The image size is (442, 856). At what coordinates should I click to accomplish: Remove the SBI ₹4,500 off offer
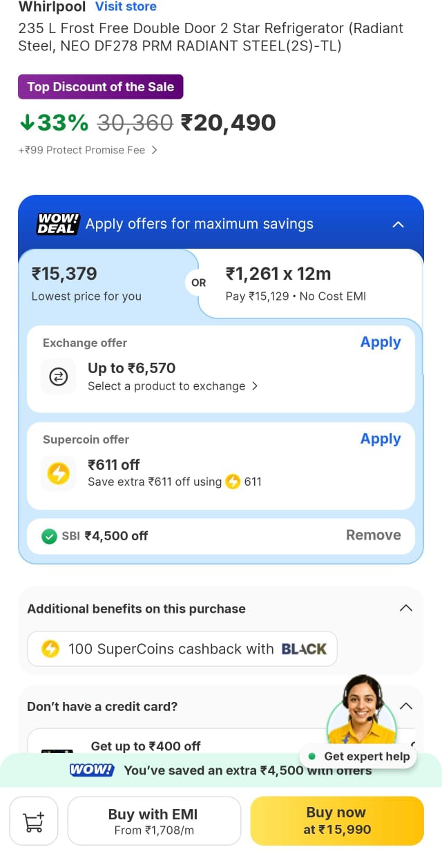(373, 535)
